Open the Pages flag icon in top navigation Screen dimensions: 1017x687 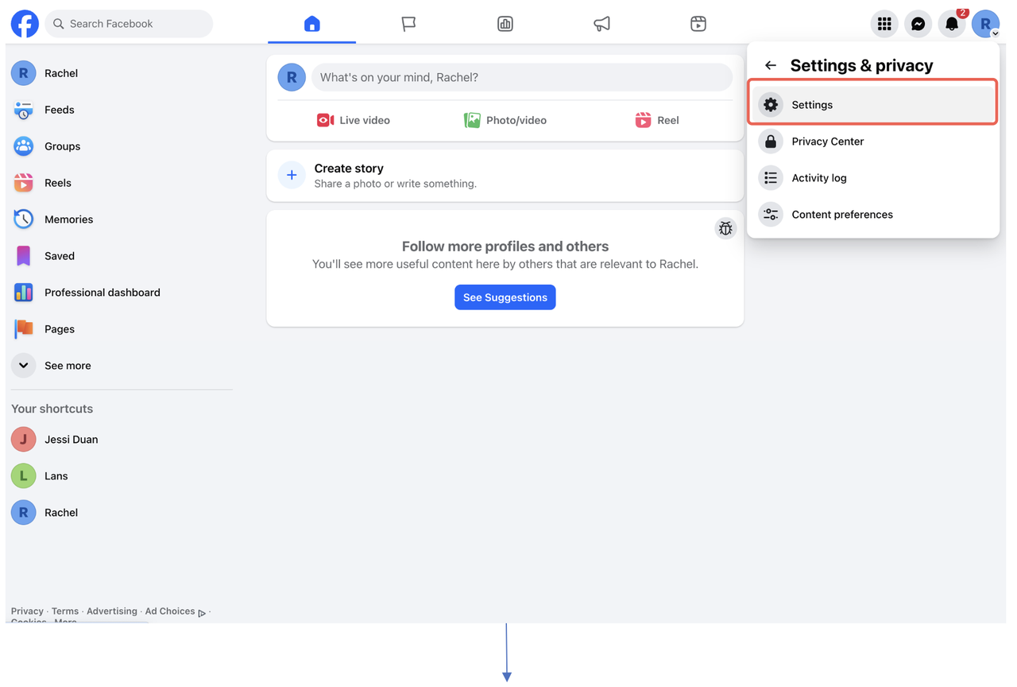[408, 24]
